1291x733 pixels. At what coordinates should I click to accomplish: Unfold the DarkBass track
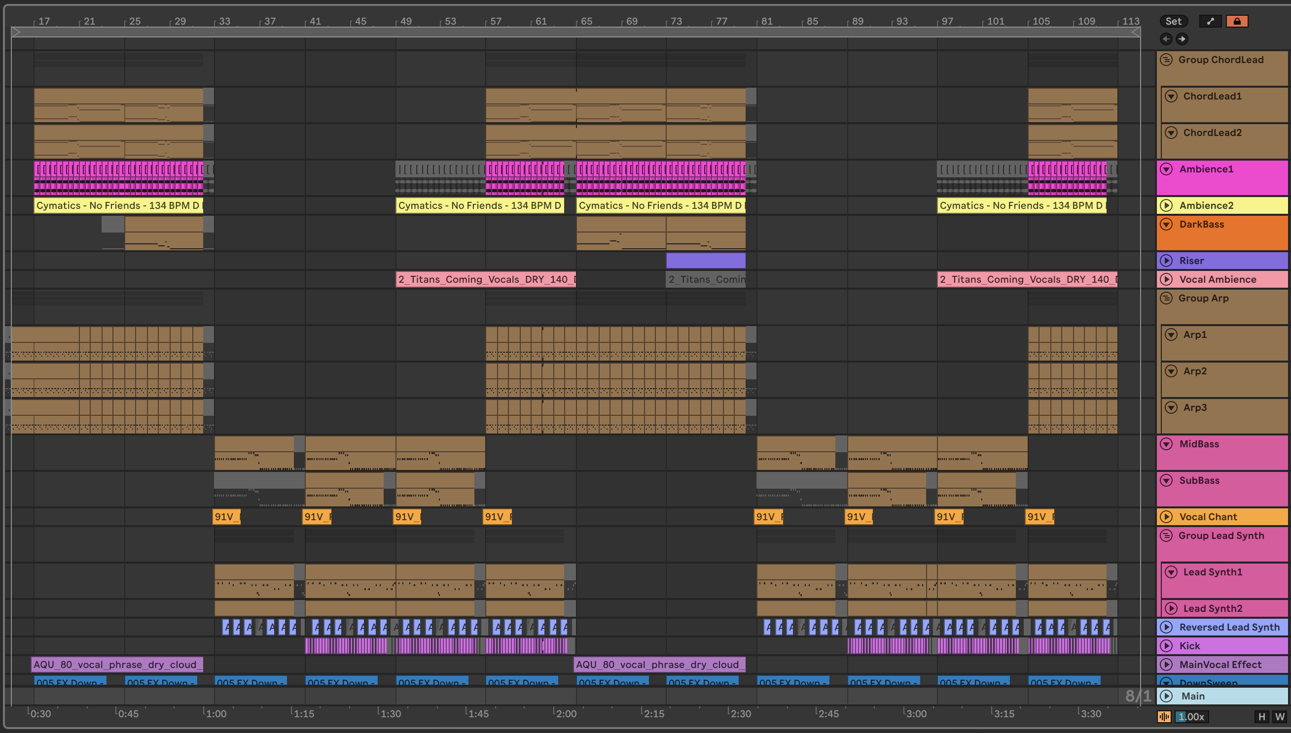click(1166, 225)
